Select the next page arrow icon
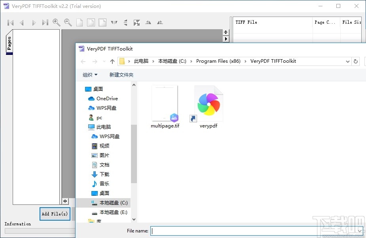Image resolution: width=366 pixels, height=238 pixels. 34,22
